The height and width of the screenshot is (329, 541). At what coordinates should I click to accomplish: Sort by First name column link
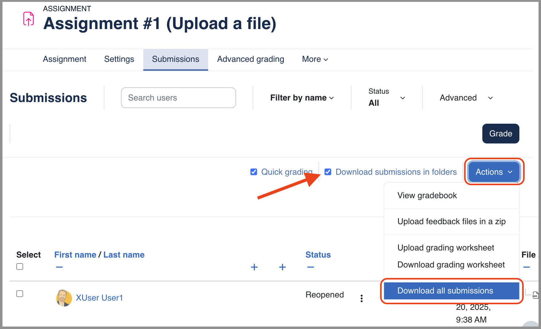pyautogui.click(x=75, y=255)
